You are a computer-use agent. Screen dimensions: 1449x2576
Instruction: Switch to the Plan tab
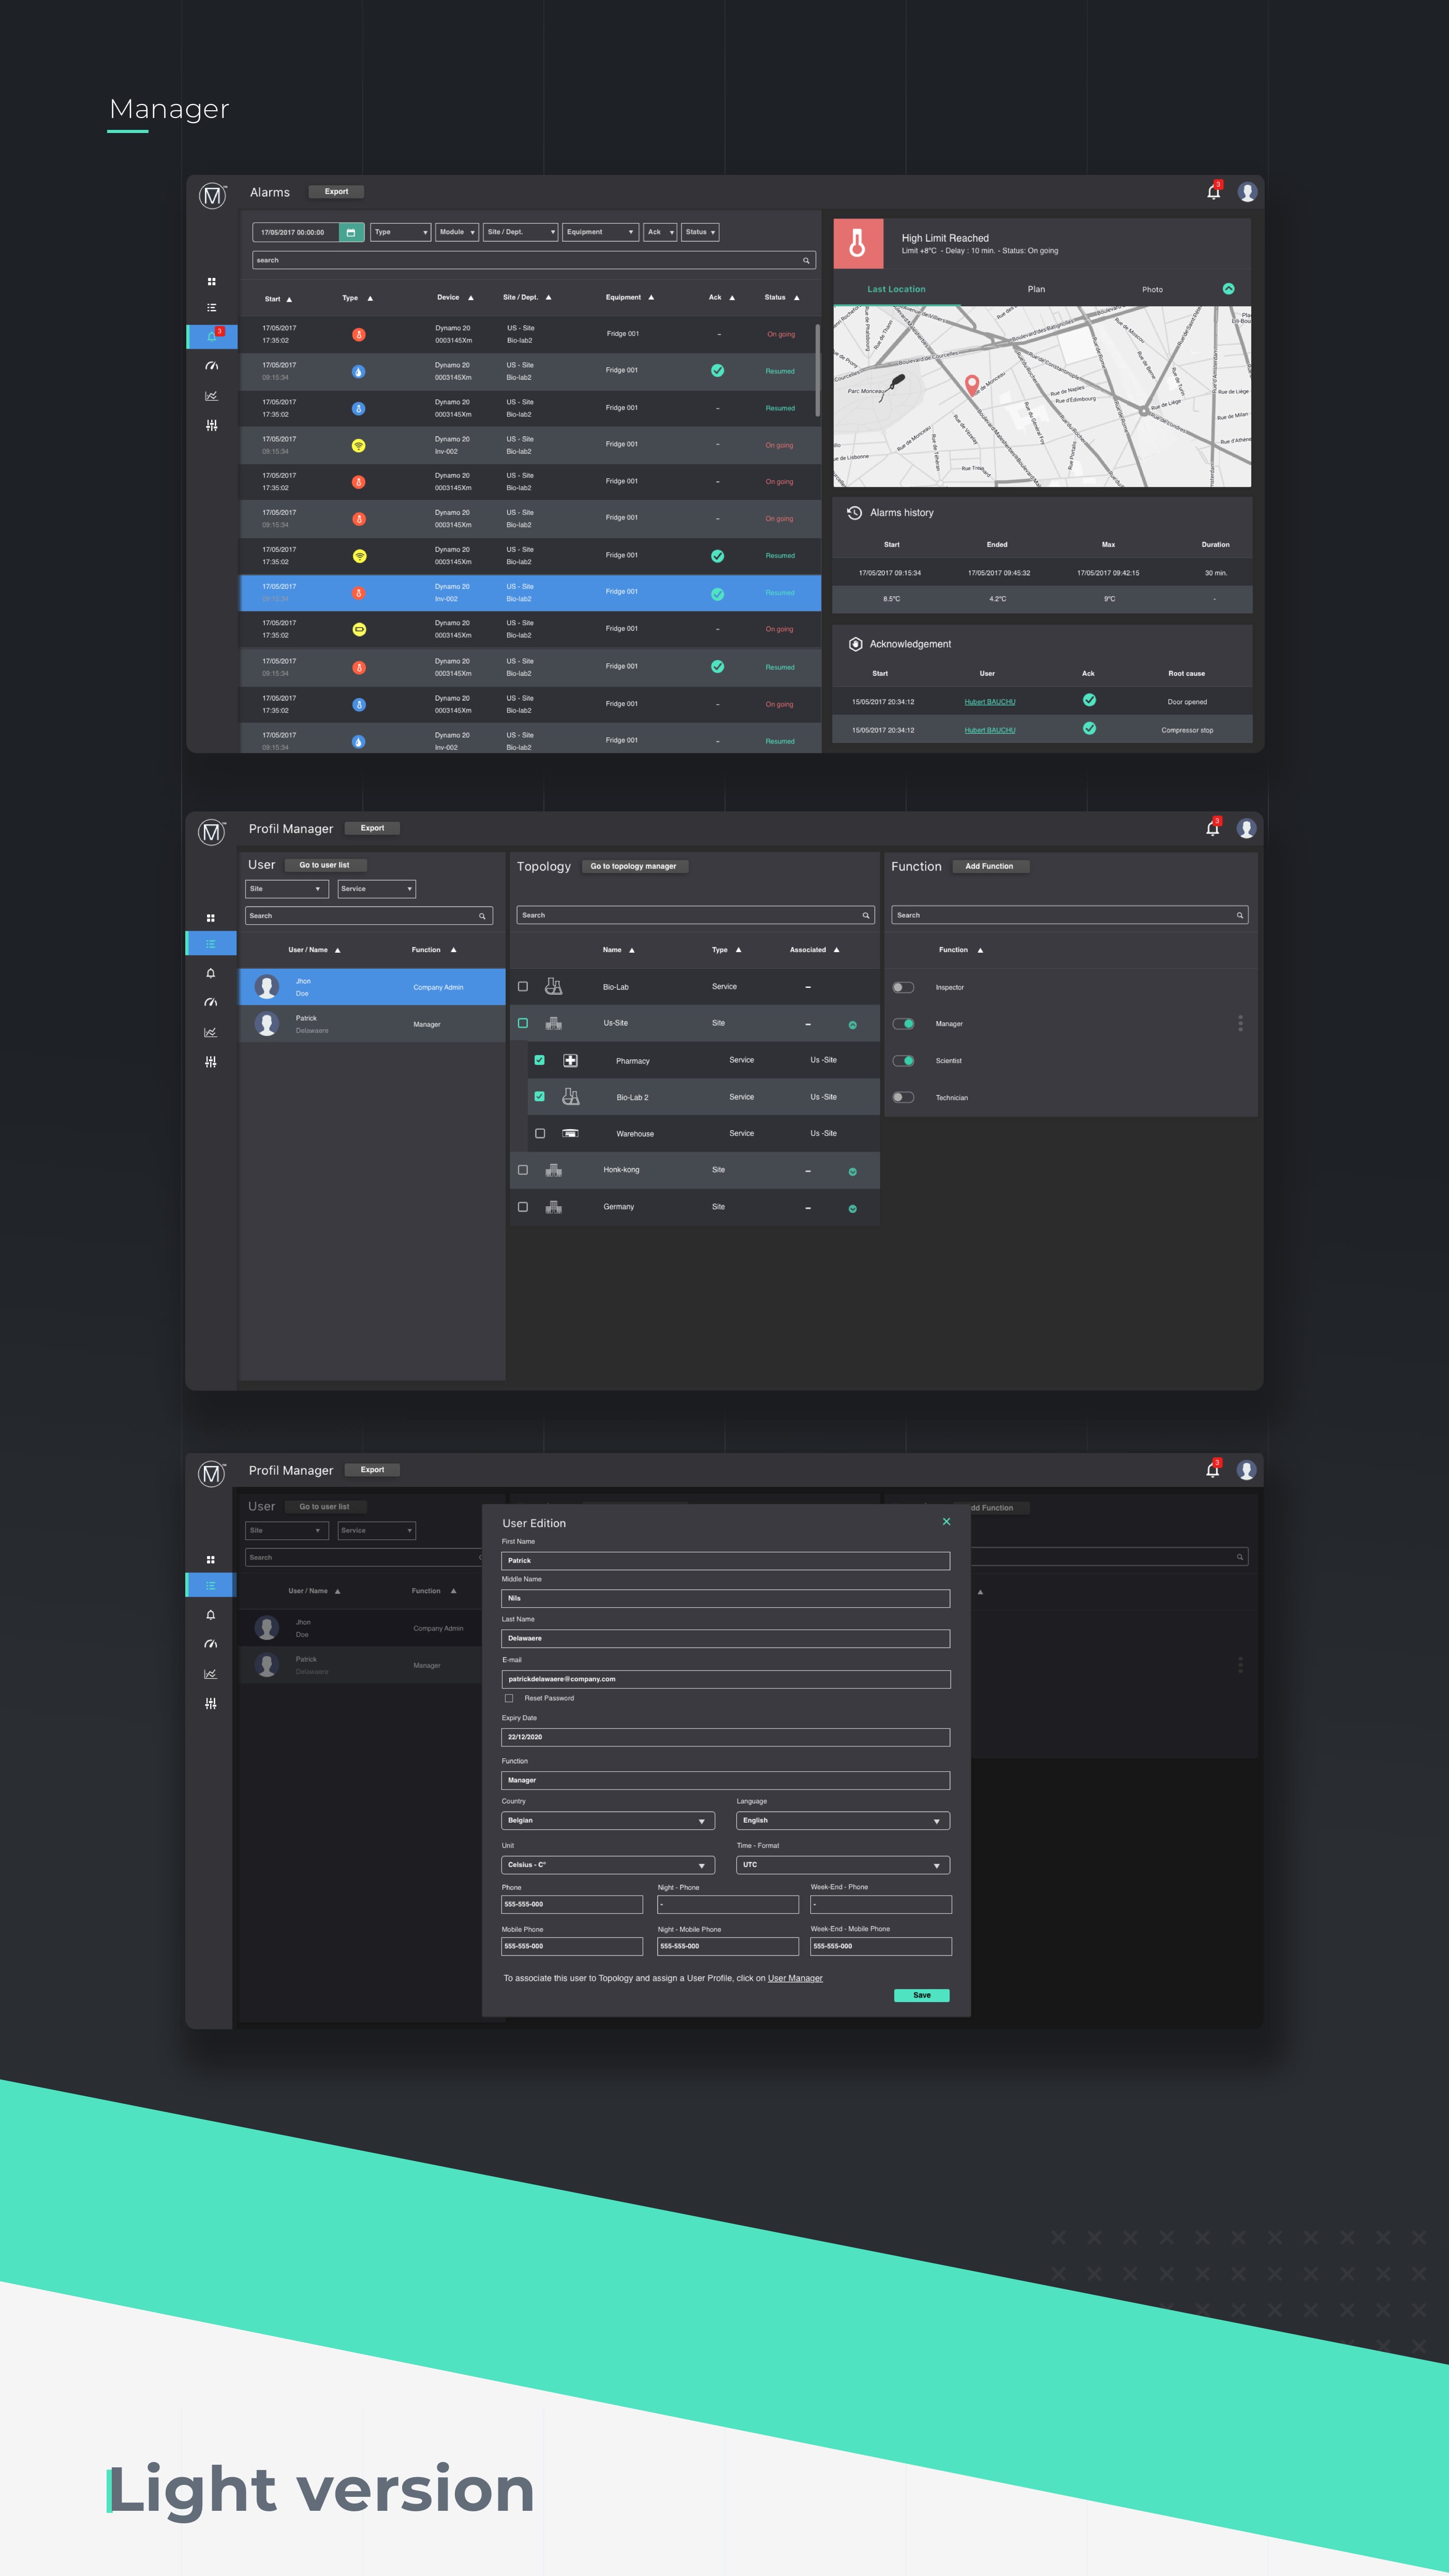[x=1036, y=289]
